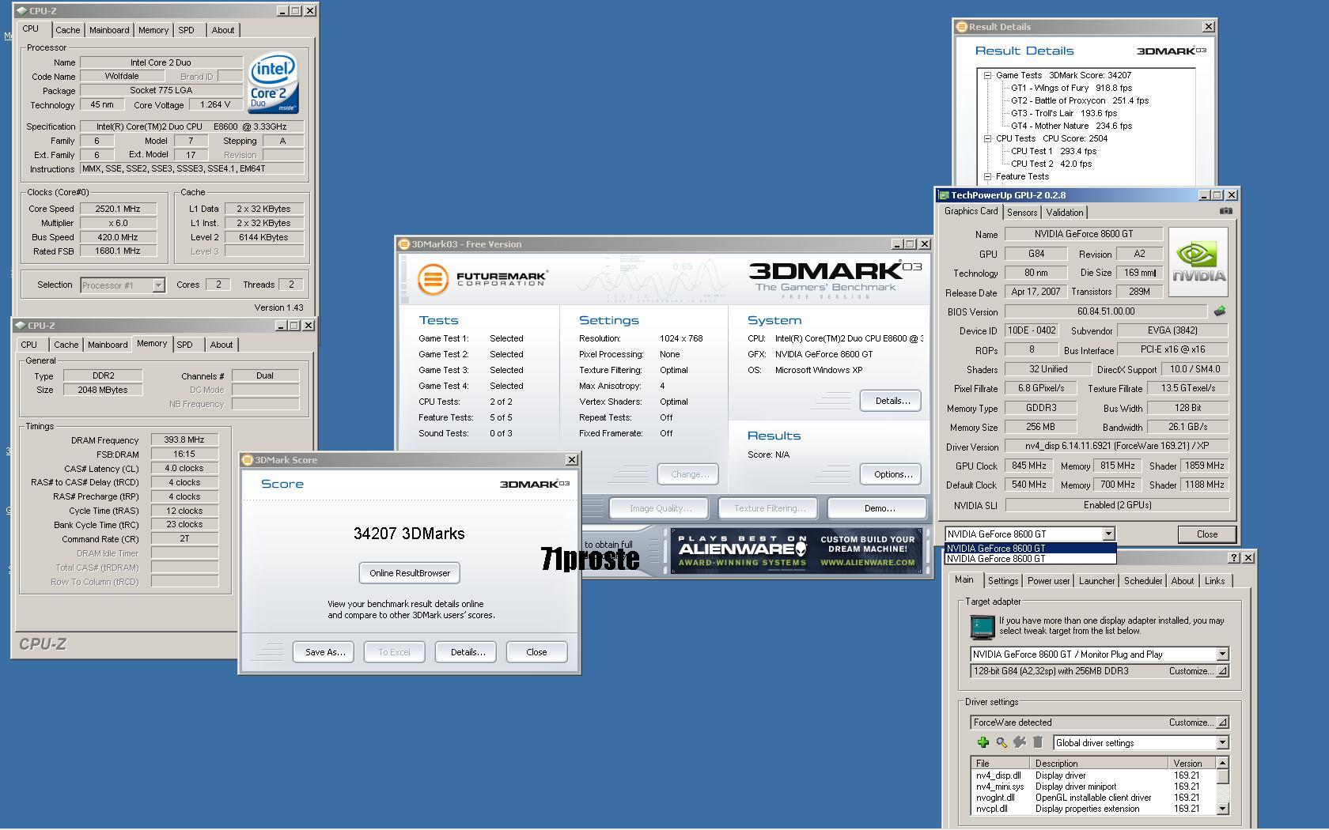Click the Alienware advertisement banner
Viewport: 1329px width, 830px height.
(x=797, y=550)
